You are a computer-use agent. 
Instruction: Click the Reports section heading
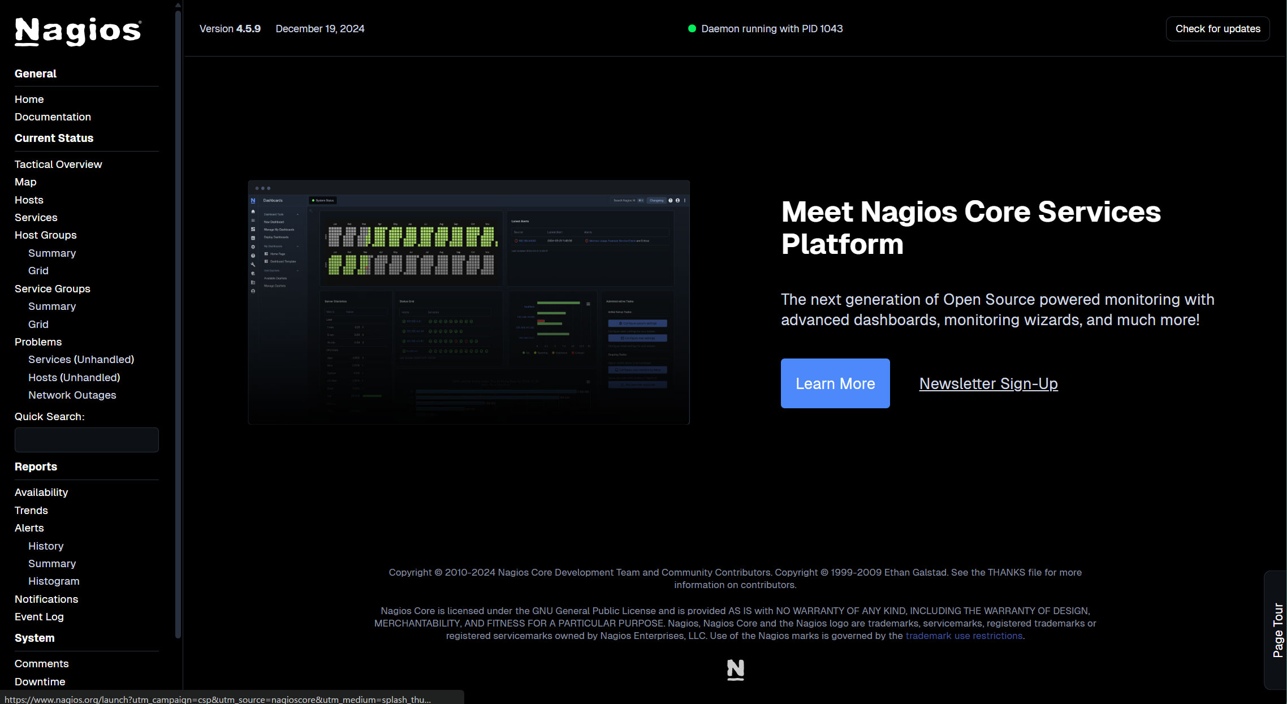[36, 467]
